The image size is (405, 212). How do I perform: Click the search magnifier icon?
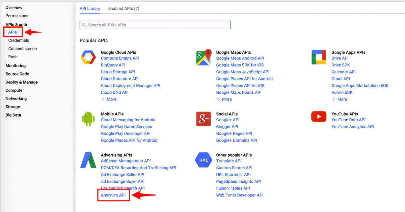click(84, 25)
